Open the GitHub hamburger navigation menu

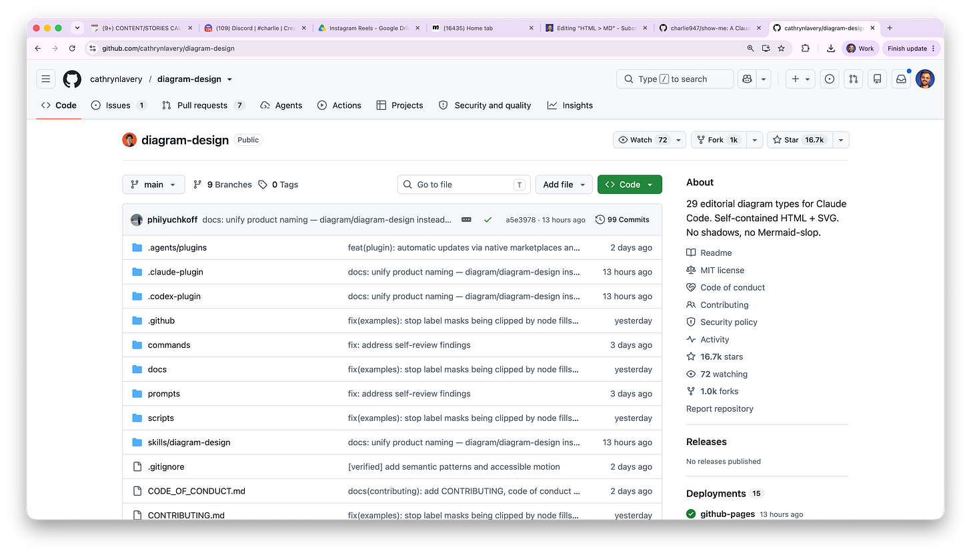(x=46, y=79)
